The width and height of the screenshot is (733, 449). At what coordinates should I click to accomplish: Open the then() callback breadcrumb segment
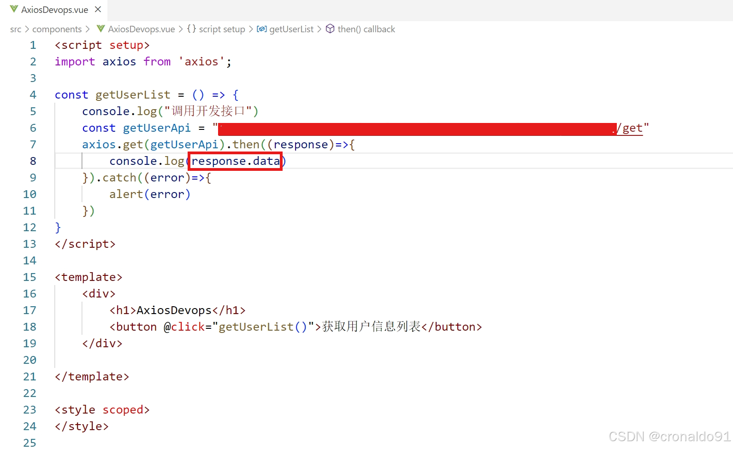click(x=366, y=29)
